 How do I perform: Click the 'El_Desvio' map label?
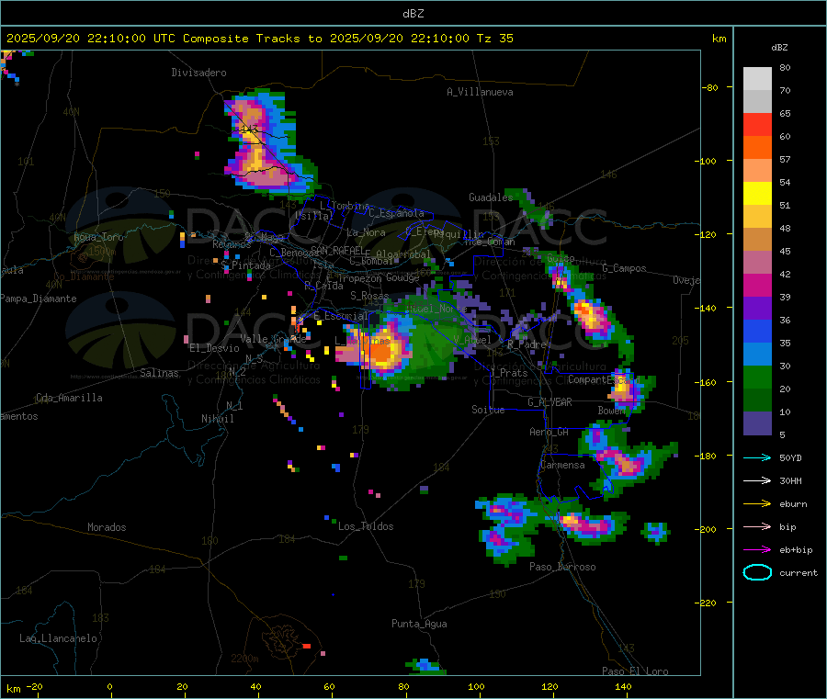215,348
